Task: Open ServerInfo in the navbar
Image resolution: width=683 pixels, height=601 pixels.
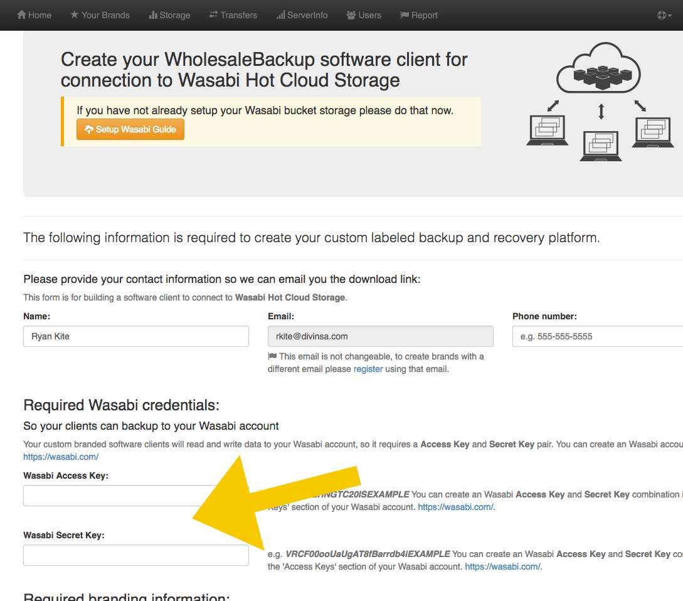Action: [x=302, y=15]
